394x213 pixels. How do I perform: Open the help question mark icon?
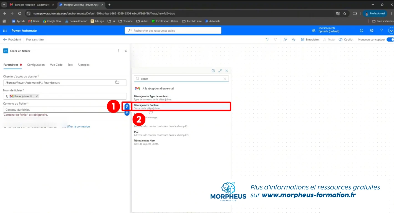point(382,31)
